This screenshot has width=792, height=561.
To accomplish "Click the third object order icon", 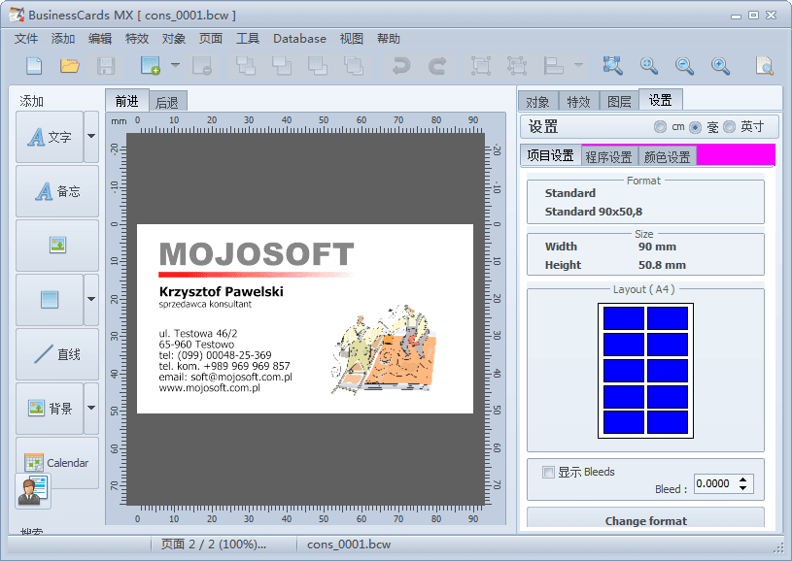I will [x=318, y=66].
